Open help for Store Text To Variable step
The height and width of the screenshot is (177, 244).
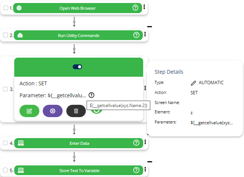tap(136, 170)
